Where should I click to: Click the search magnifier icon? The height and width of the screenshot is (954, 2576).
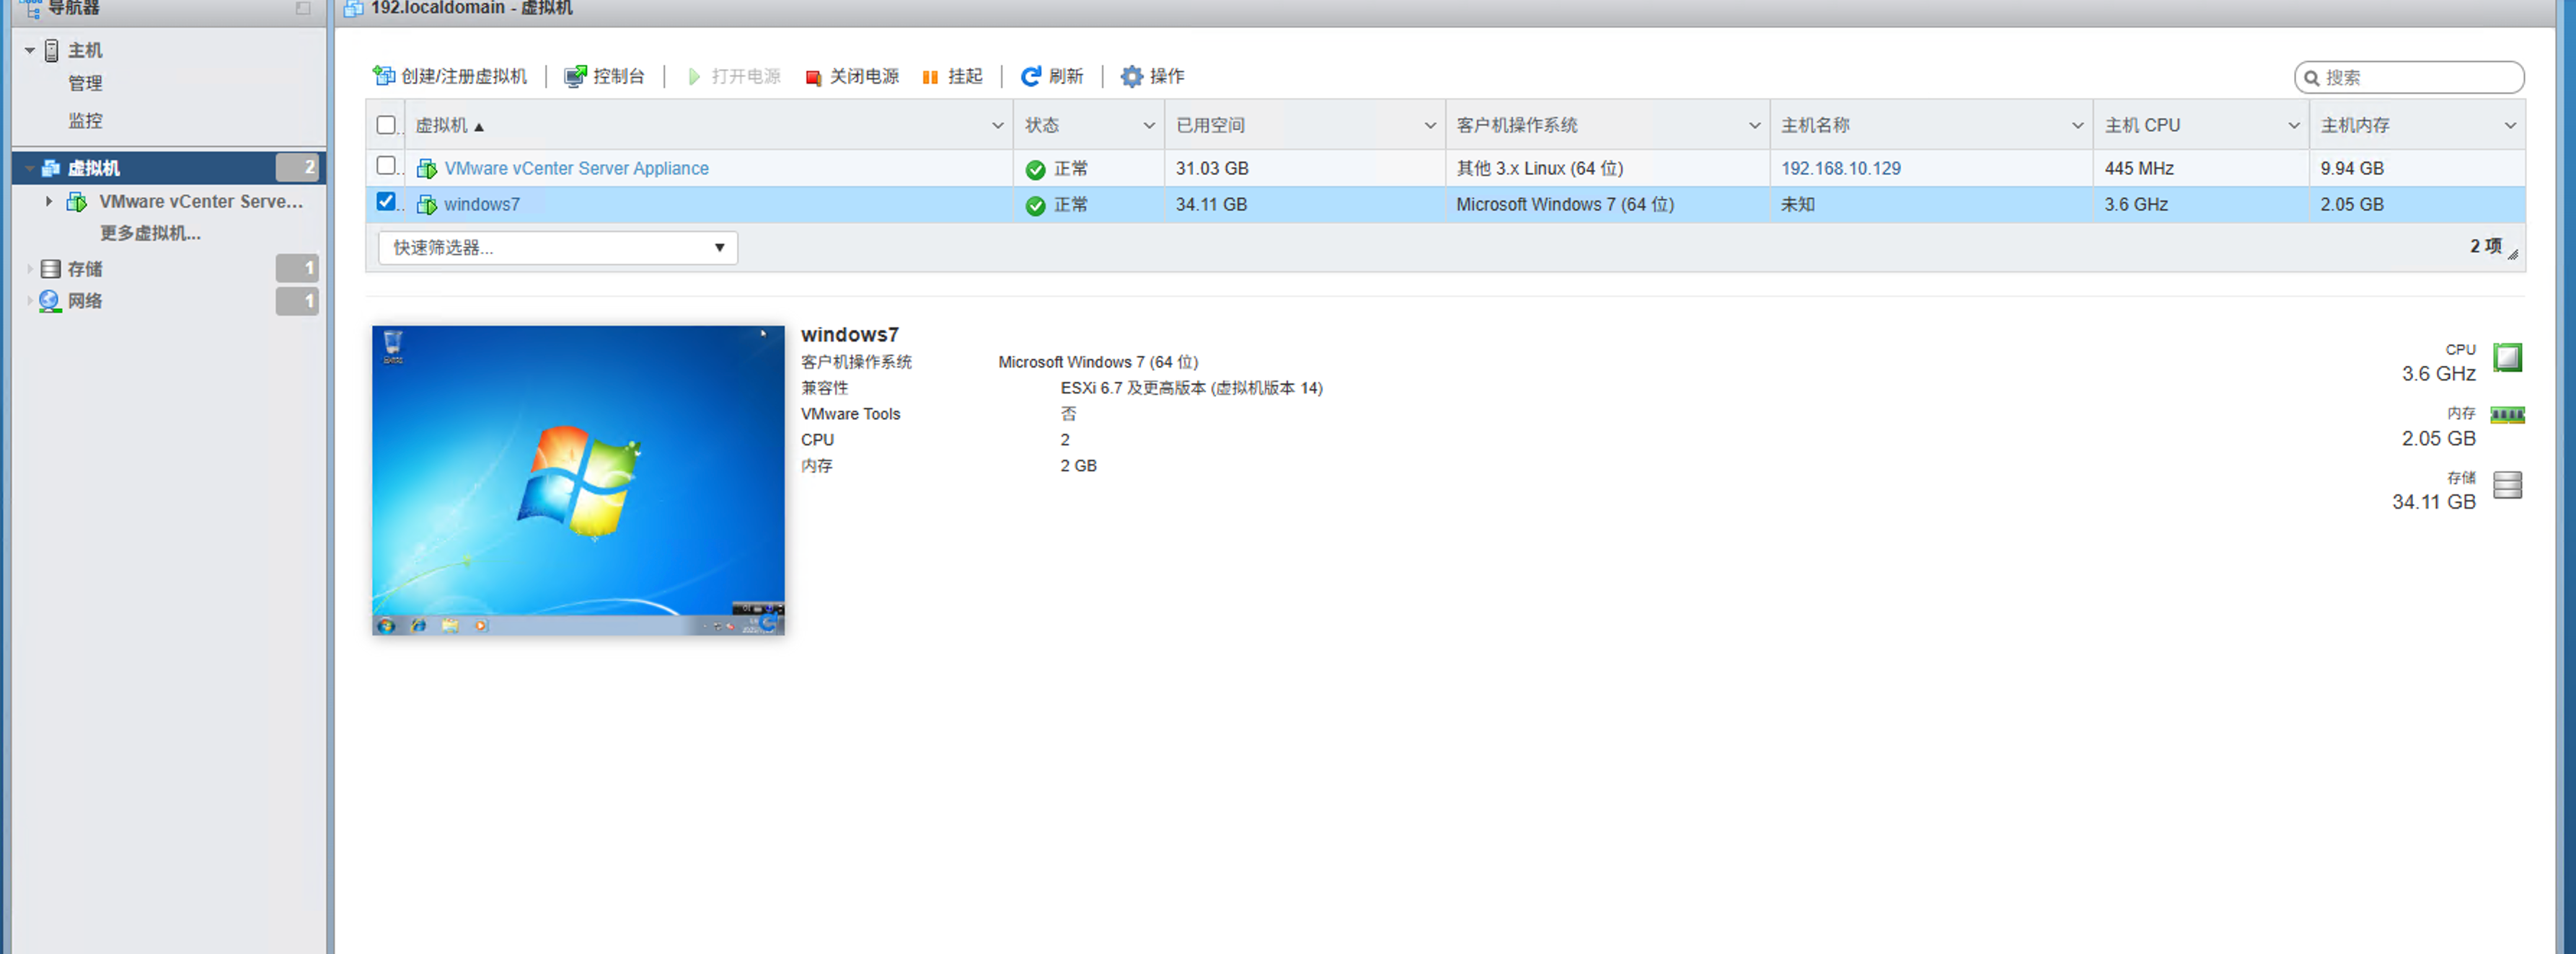(2312, 78)
